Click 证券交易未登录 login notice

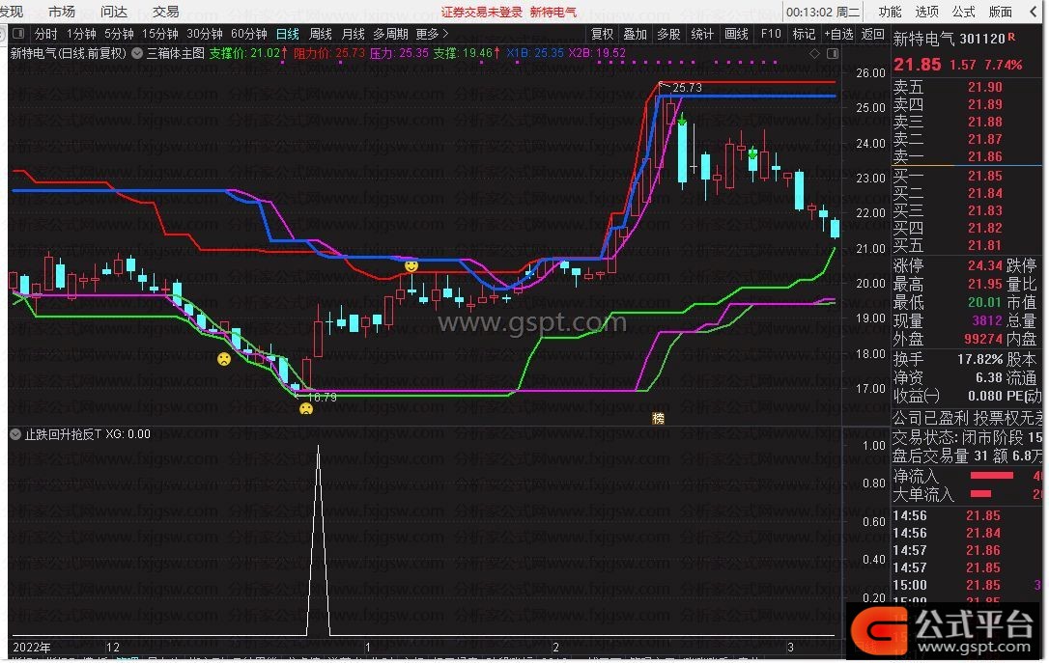tap(482, 12)
